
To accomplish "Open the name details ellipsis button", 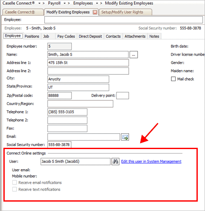I will pos(133,55).
